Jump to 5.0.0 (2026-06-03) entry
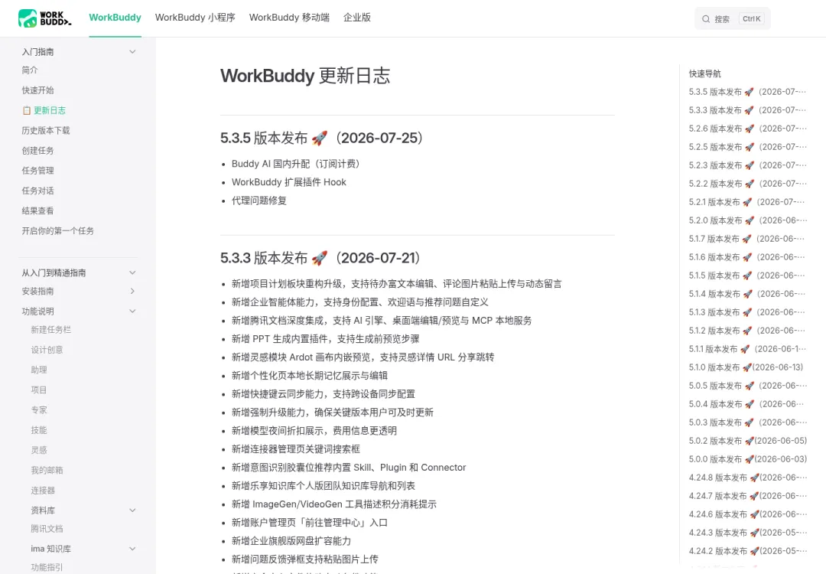This screenshot has width=826, height=574. click(x=747, y=459)
